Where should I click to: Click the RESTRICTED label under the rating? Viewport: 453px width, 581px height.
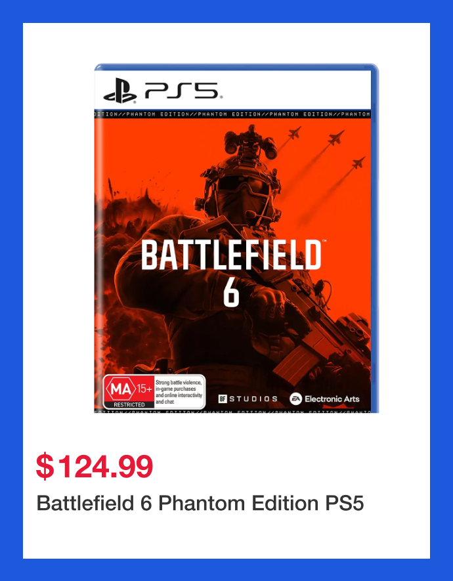[x=129, y=405]
